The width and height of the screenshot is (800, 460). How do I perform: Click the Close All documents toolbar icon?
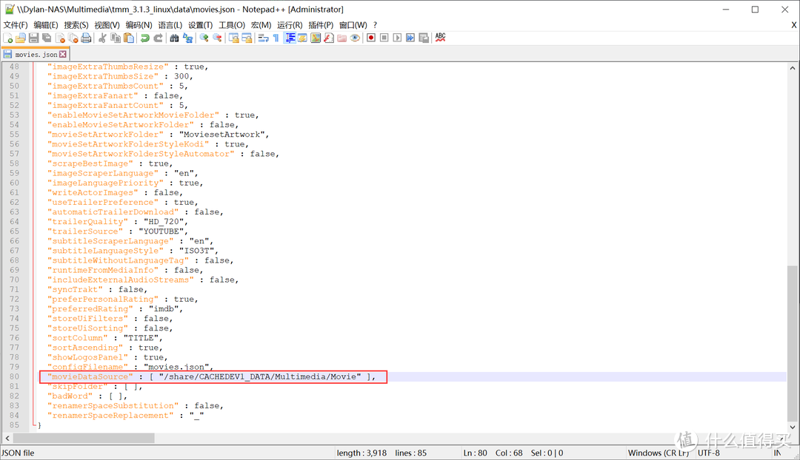[x=73, y=38]
